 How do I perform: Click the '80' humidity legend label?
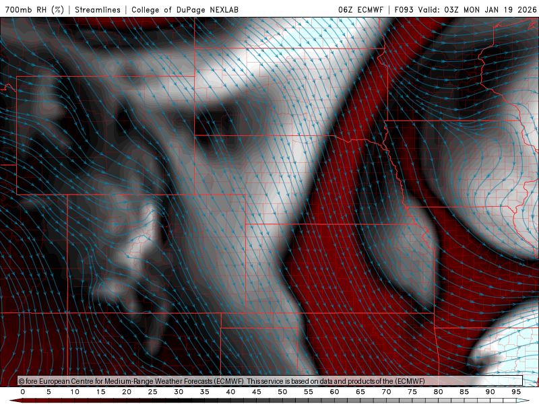tap(439, 392)
